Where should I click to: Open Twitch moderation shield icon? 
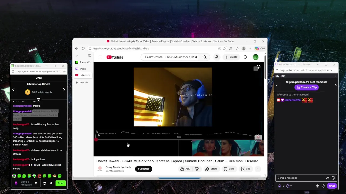[x=318, y=186]
